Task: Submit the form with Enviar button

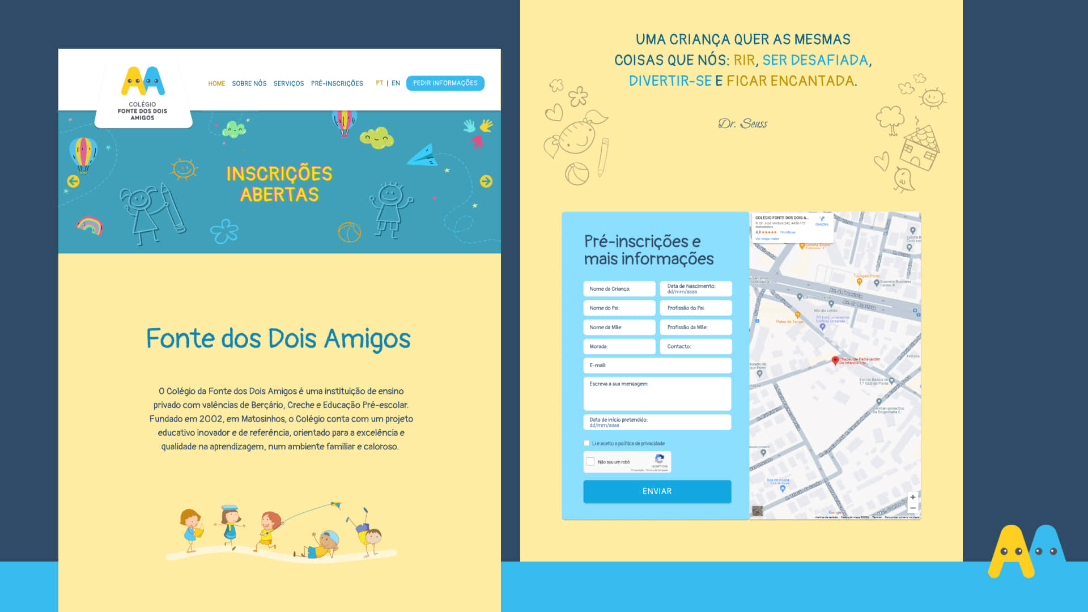Action: click(x=657, y=491)
